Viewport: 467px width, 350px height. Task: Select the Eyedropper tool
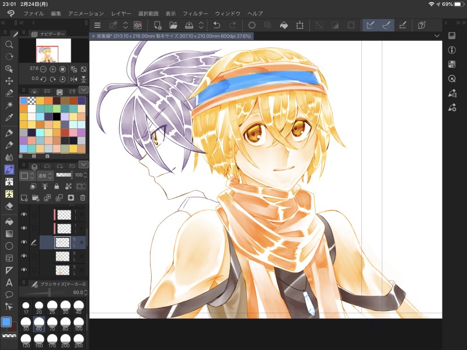(x=9, y=117)
